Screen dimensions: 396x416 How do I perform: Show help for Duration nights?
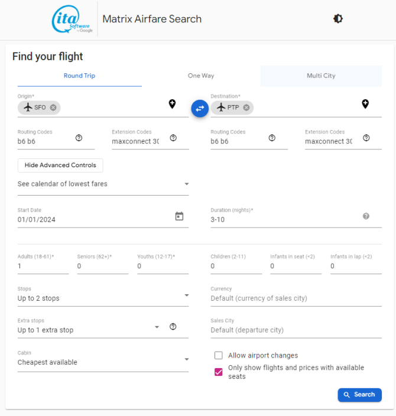(366, 216)
